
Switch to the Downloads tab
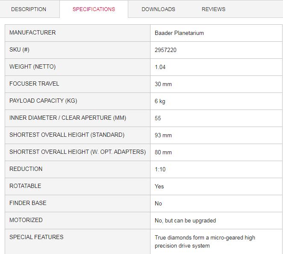point(158,9)
